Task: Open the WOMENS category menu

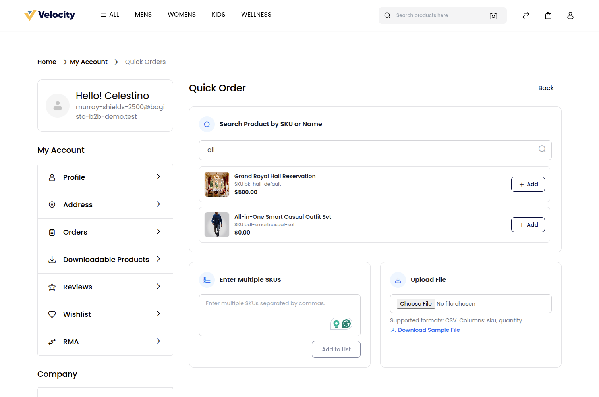Action: [x=182, y=15]
